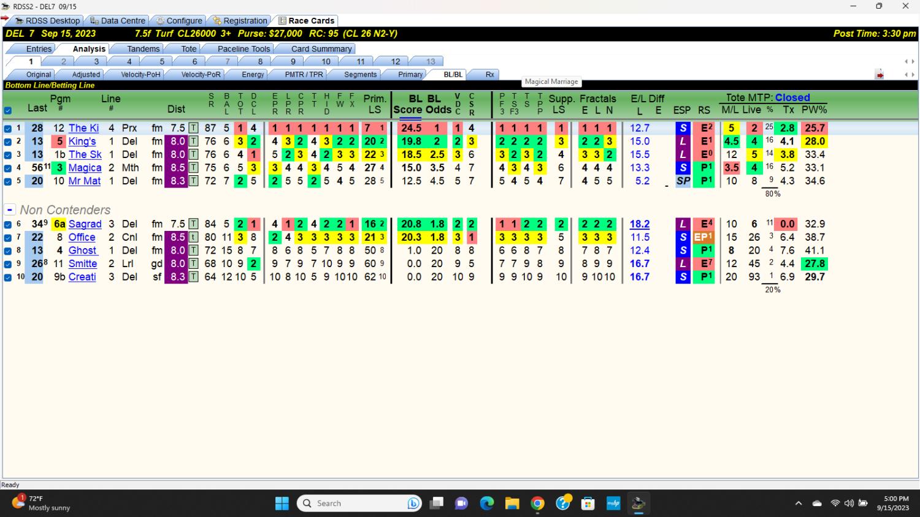Click the taskbar Search box

[x=359, y=504]
